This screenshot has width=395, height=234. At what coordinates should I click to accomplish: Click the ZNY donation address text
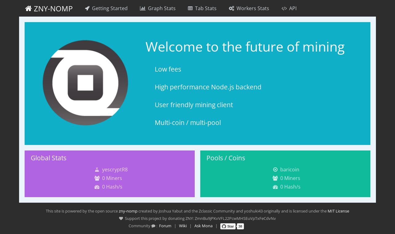[235, 219]
